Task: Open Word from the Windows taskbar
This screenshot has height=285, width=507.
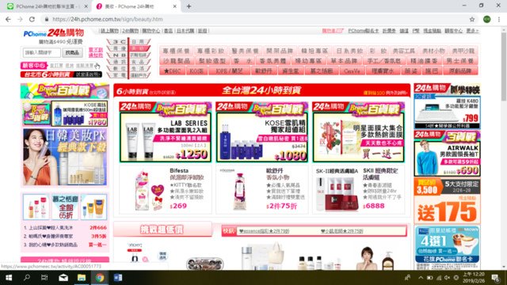Action: 118,278
